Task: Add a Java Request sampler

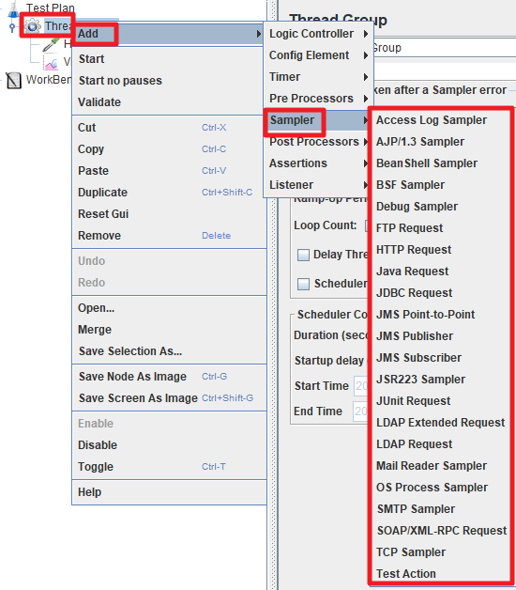Action: coord(441,272)
